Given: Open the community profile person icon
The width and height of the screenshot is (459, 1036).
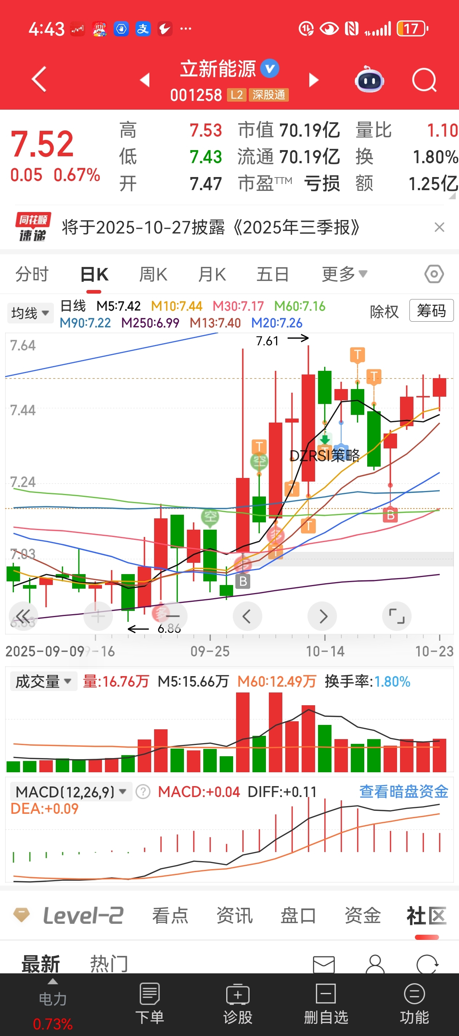Looking at the screenshot, I should (375, 964).
